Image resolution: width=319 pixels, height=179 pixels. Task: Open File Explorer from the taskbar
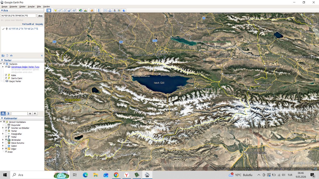[96, 175]
